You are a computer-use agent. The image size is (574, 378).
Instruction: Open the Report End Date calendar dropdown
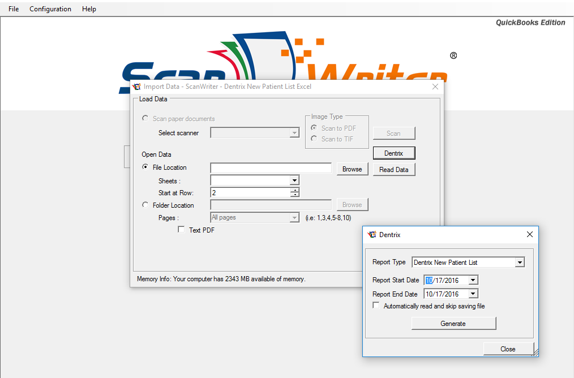tap(473, 294)
